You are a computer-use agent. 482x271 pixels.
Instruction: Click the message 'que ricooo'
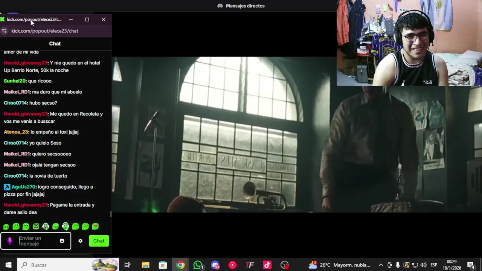point(40,81)
